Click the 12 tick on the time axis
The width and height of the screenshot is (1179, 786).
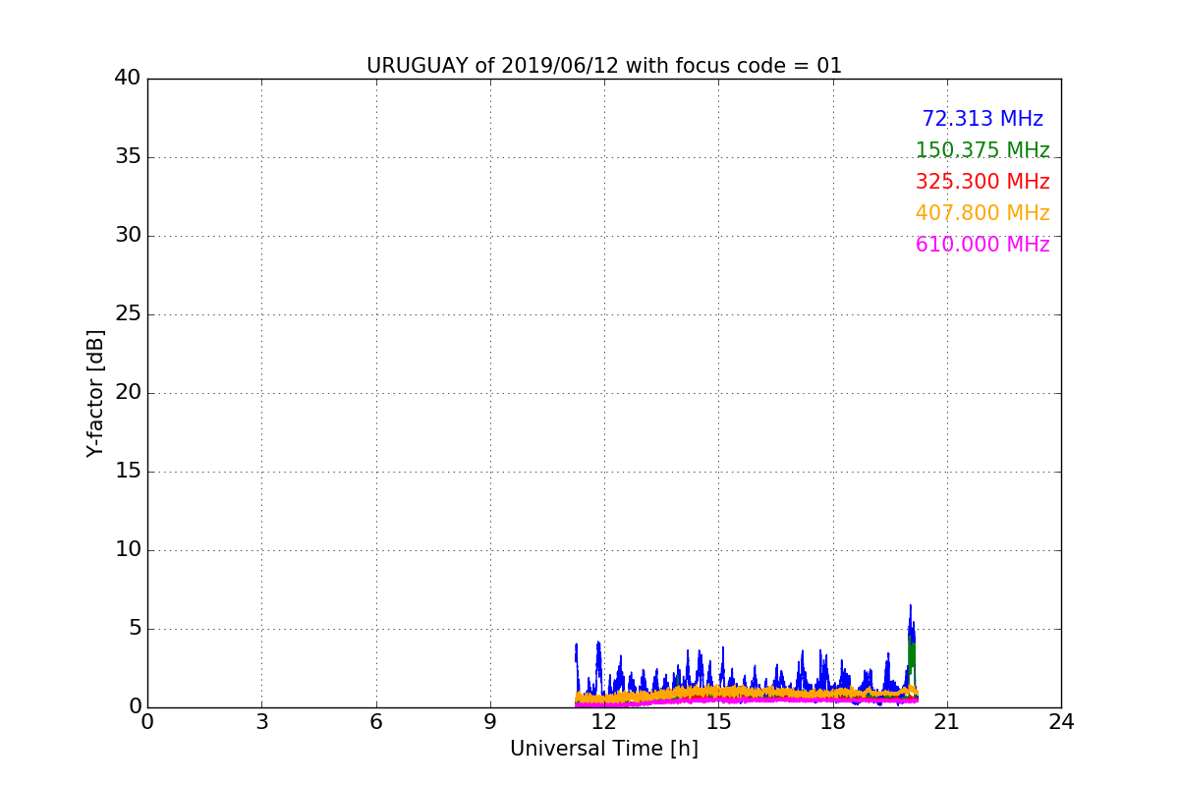[x=604, y=722]
